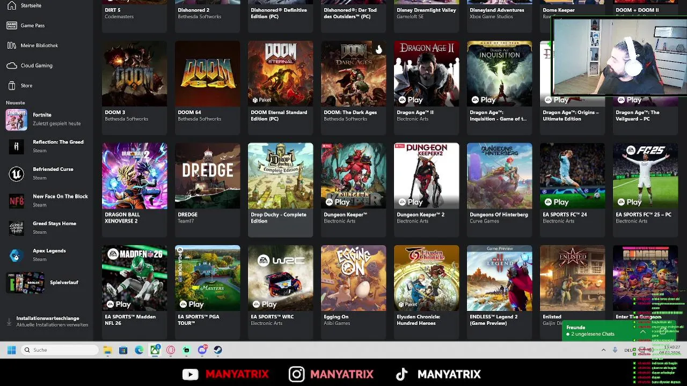The width and height of the screenshot is (687, 386).
Task: Open Greed Stays Home recent entry
Action: [47, 228]
